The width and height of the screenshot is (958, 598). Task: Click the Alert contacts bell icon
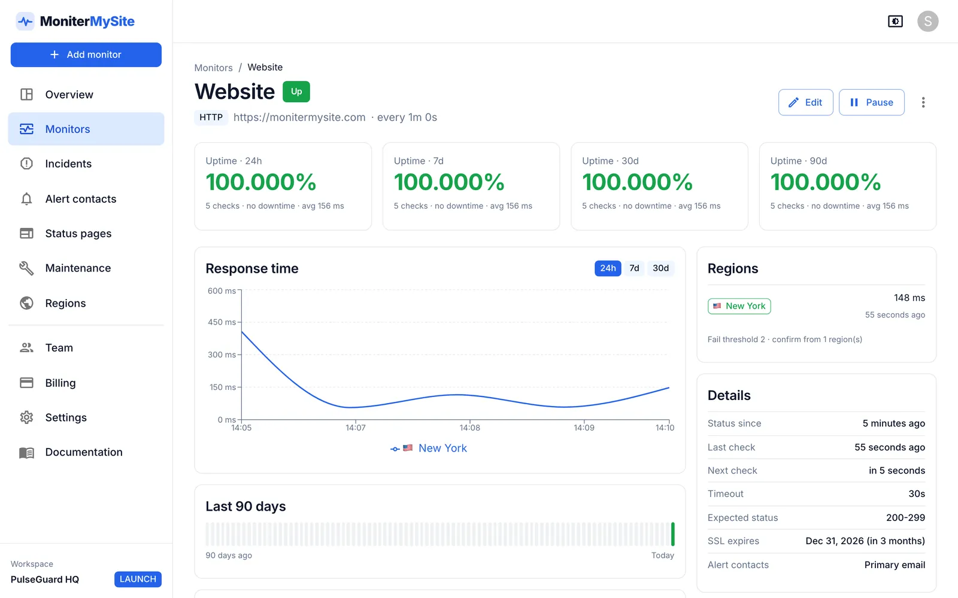click(26, 199)
